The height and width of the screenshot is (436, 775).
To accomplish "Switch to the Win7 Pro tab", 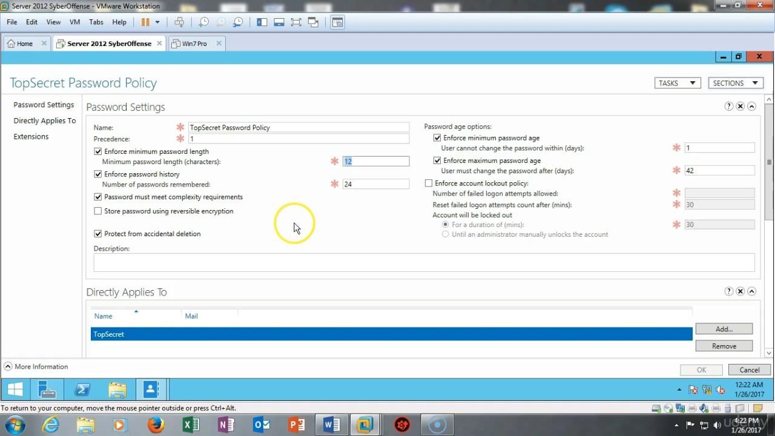I will tap(194, 44).
